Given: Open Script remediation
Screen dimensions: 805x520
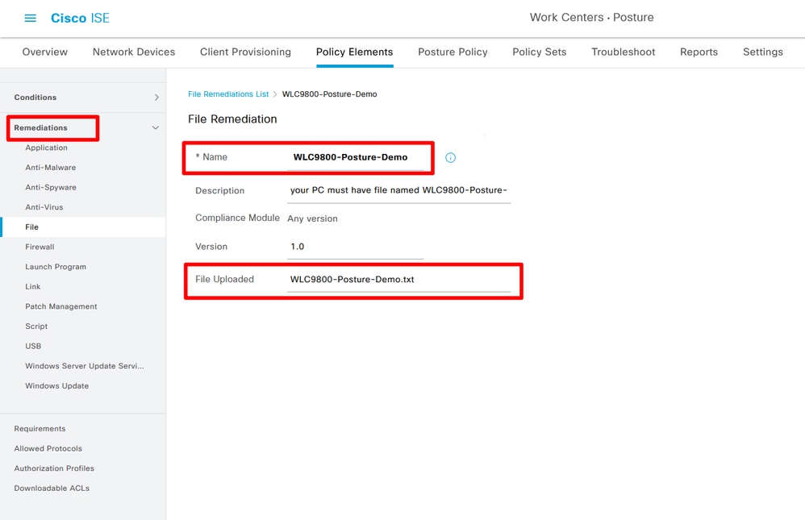Looking at the screenshot, I should [36, 327].
